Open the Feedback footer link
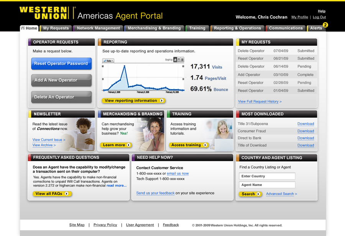Screen dimensions: 345x236 (x=171, y=225)
